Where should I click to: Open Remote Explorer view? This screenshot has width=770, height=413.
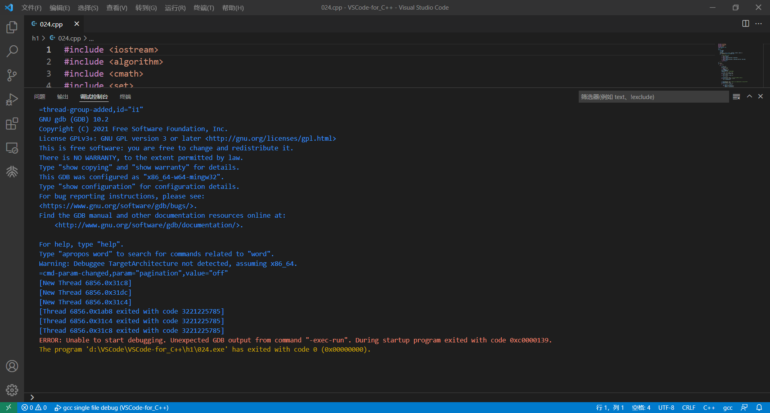tap(12, 148)
